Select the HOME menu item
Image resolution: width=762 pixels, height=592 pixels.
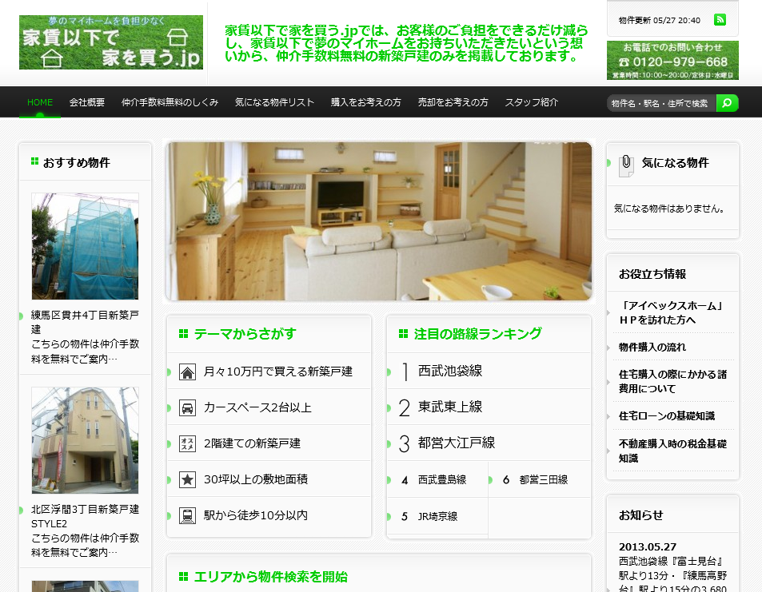coord(40,102)
